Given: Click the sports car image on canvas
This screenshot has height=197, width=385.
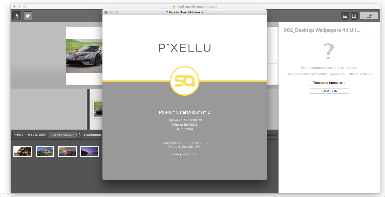Looking at the screenshot, I should [84, 56].
